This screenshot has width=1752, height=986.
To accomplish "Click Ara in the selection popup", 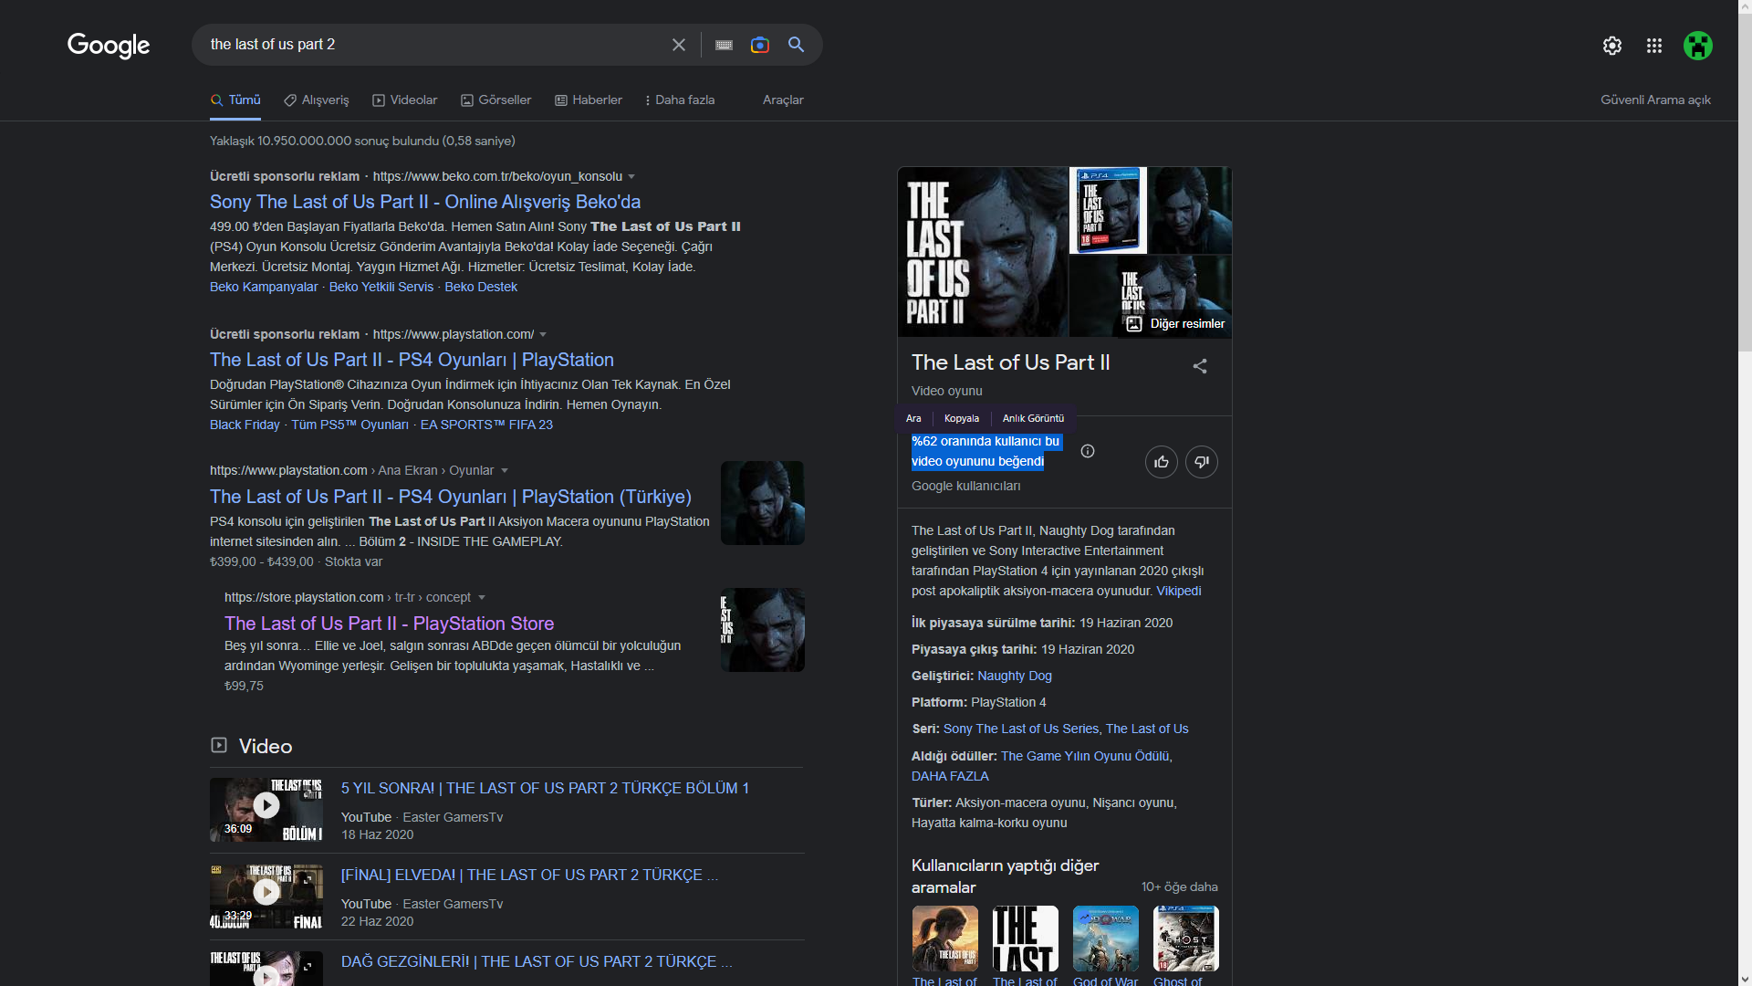I will [x=913, y=418].
